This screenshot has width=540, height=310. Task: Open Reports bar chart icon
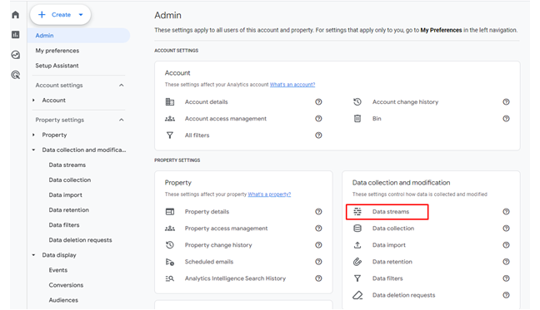tap(16, 35)
